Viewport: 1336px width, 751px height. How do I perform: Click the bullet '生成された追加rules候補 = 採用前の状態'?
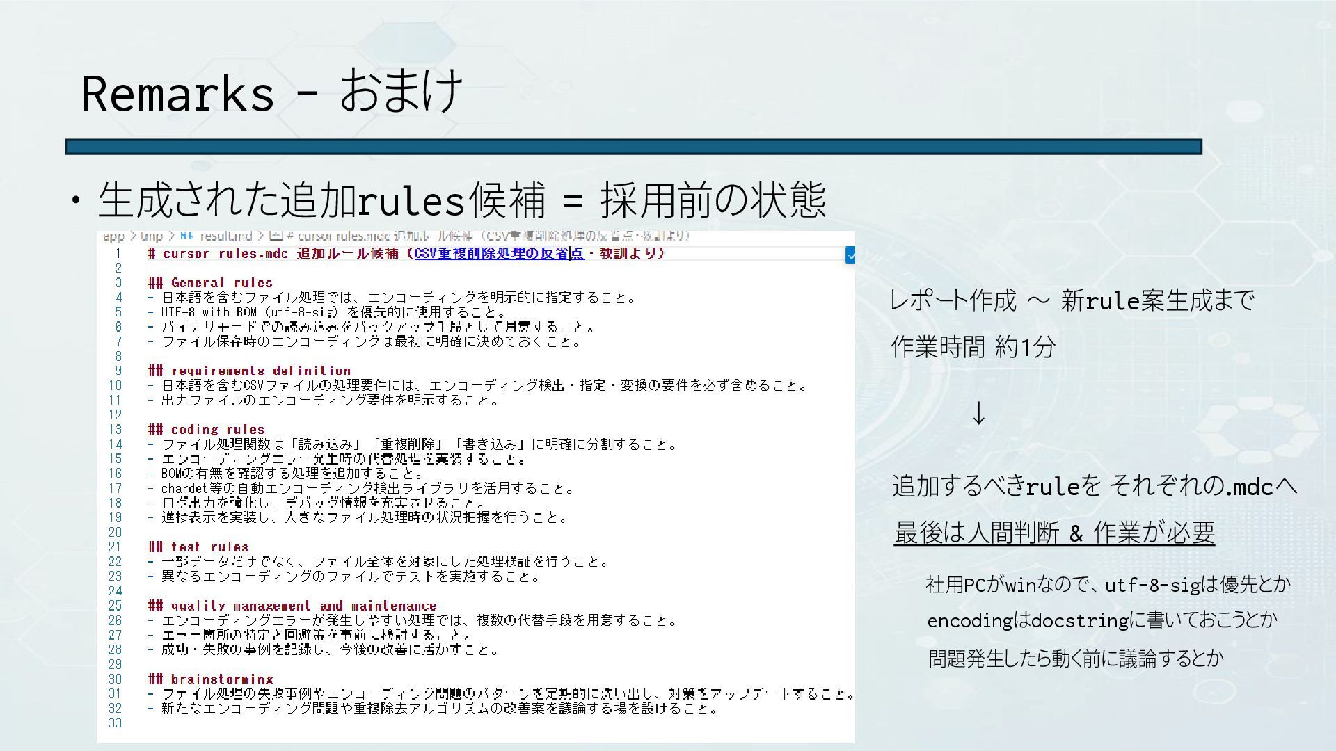click(x=462, y=201)
